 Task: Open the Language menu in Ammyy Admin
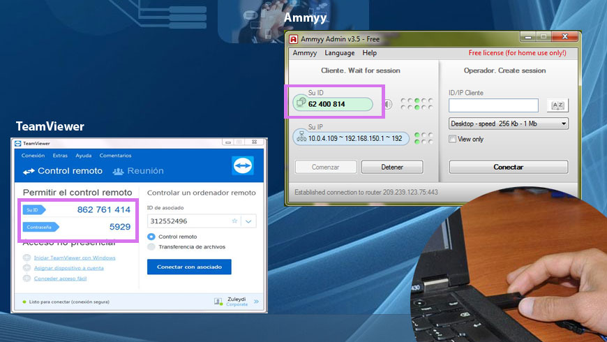[340, 53]
